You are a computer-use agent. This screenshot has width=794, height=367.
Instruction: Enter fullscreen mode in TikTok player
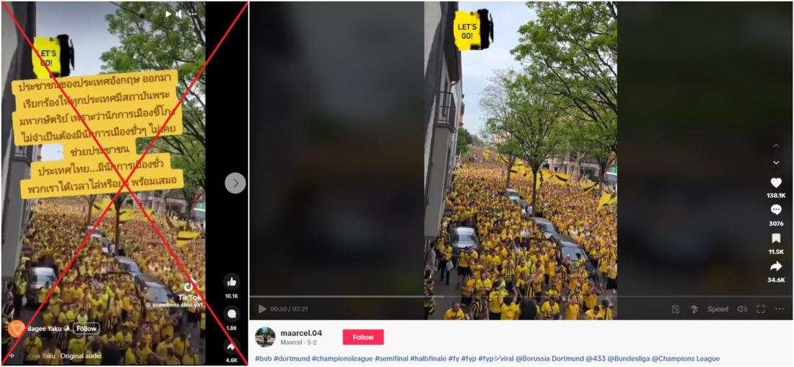pyautogui.click(x=761, y=308)
